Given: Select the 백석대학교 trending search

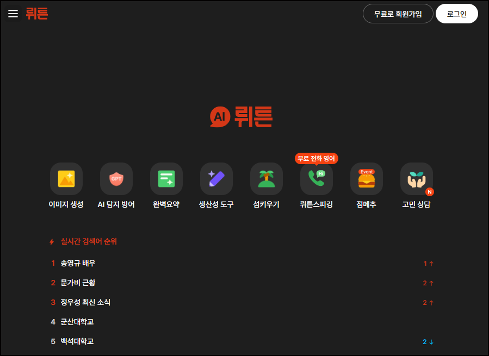Looking at the screenshot, I should pos(77,341).
